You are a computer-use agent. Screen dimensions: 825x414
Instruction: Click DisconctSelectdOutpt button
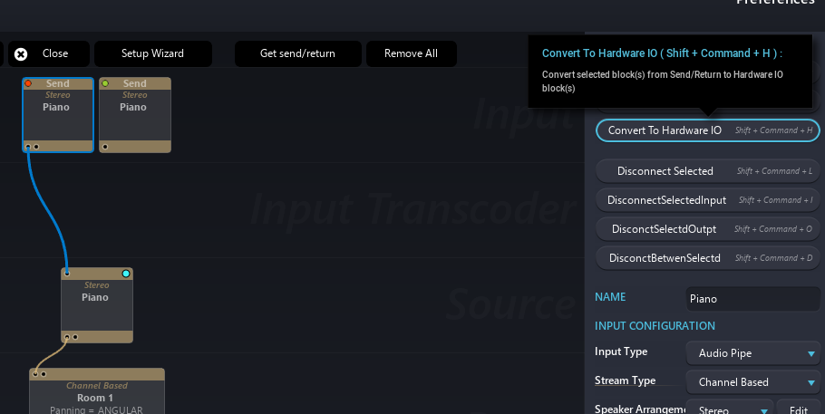707,229
